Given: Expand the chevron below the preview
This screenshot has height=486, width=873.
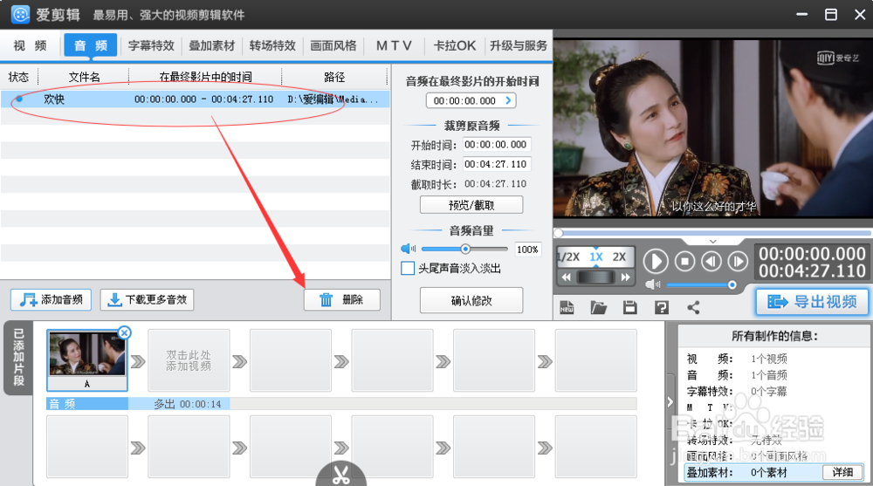Looking at the screenshot, I should tap(713, 242).
